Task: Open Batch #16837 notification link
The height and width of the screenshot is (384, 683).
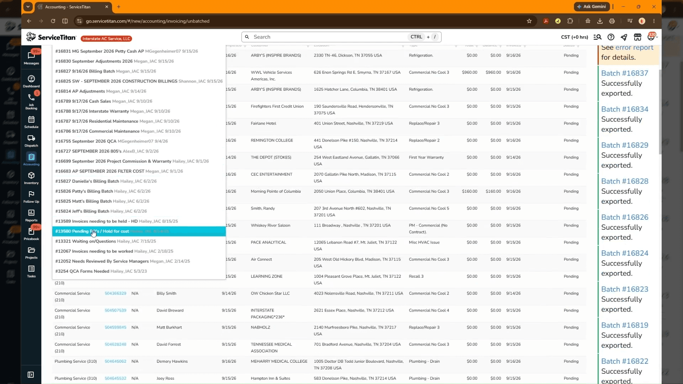Action: pyautogui.click(x=625, y=73)
